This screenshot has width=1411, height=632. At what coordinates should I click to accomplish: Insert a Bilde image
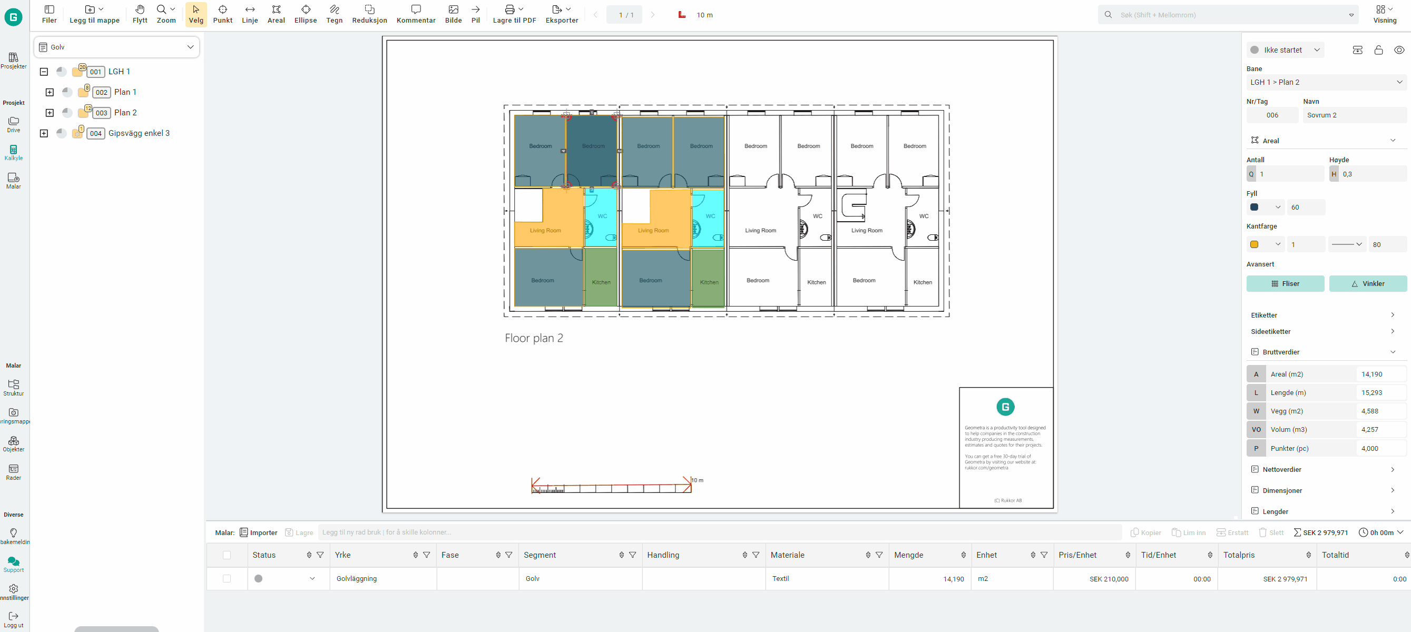coord(453,14)
